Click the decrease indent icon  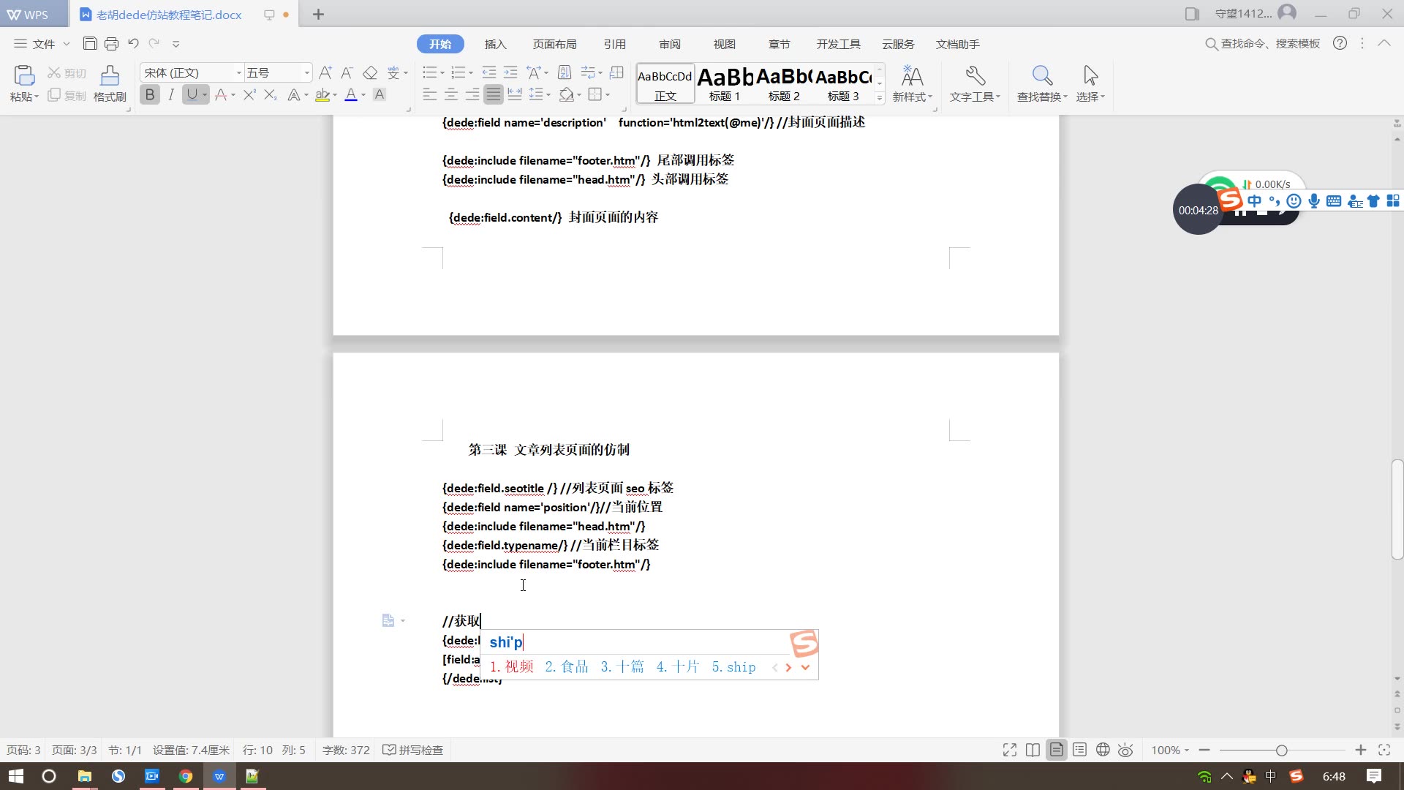pos(489,72)
